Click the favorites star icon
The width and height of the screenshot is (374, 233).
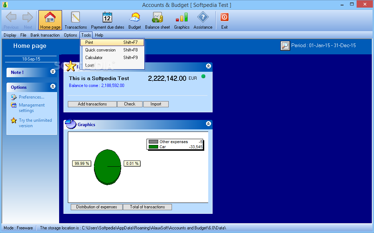pyautogui.click(x=71, y=66)
